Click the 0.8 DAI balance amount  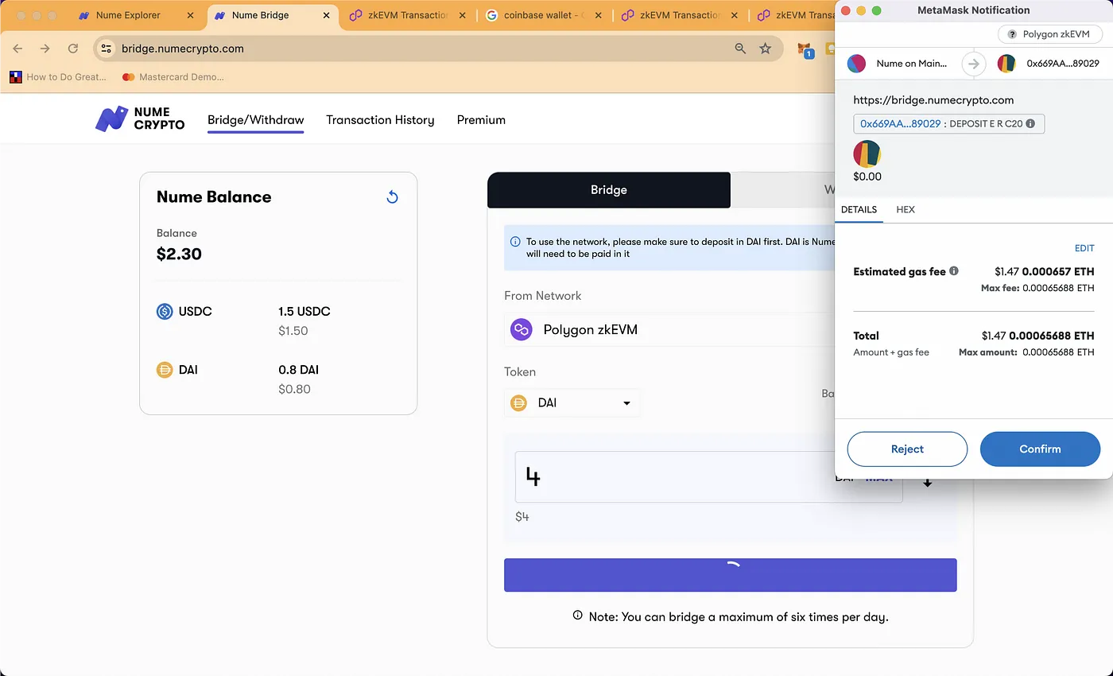click(298, 370)
